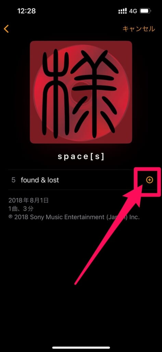Tap track number 5
Viewport: 162px width, 352px height.
(13, 180)
